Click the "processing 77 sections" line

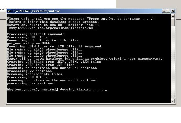point(29,71)
